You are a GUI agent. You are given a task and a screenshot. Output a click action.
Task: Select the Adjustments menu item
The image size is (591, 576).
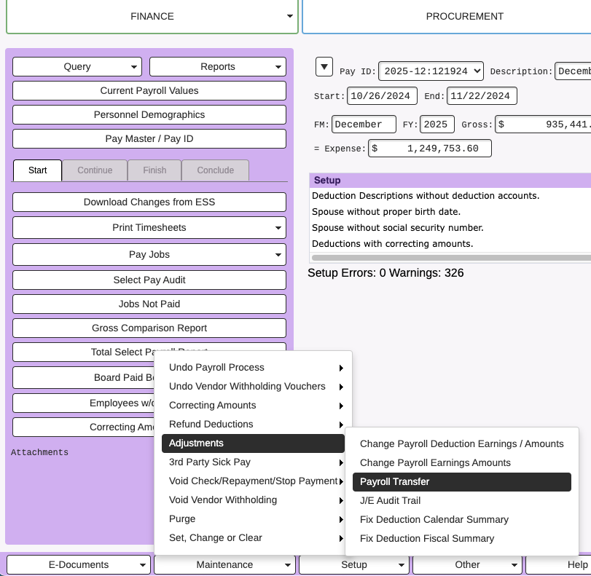coord(254,443)
